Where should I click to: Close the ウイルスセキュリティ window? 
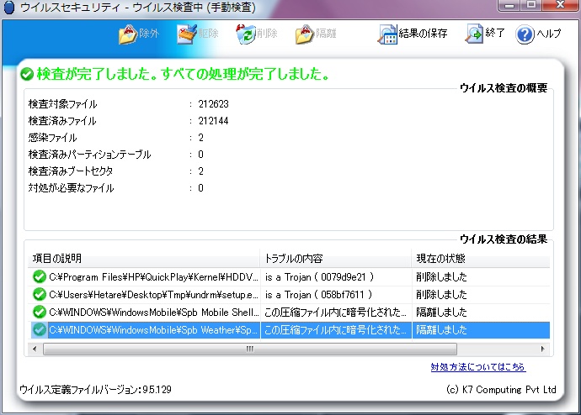[x=560, y=5]
